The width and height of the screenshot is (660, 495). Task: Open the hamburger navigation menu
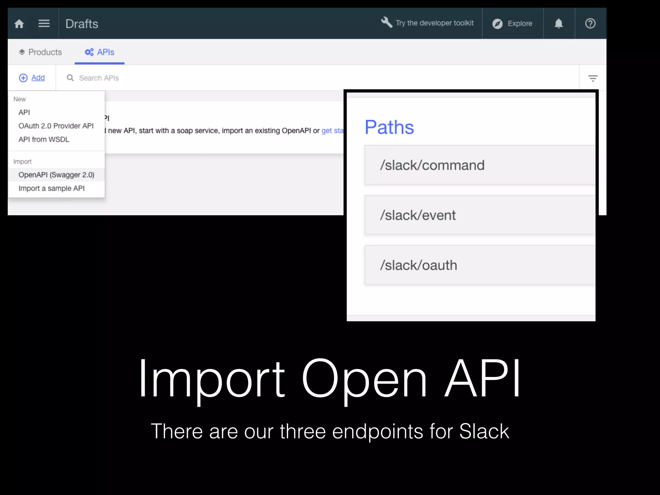coord(44,24)
